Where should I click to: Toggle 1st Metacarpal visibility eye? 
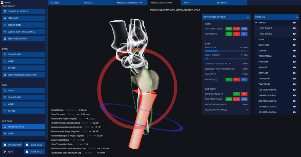coord(294,90)
